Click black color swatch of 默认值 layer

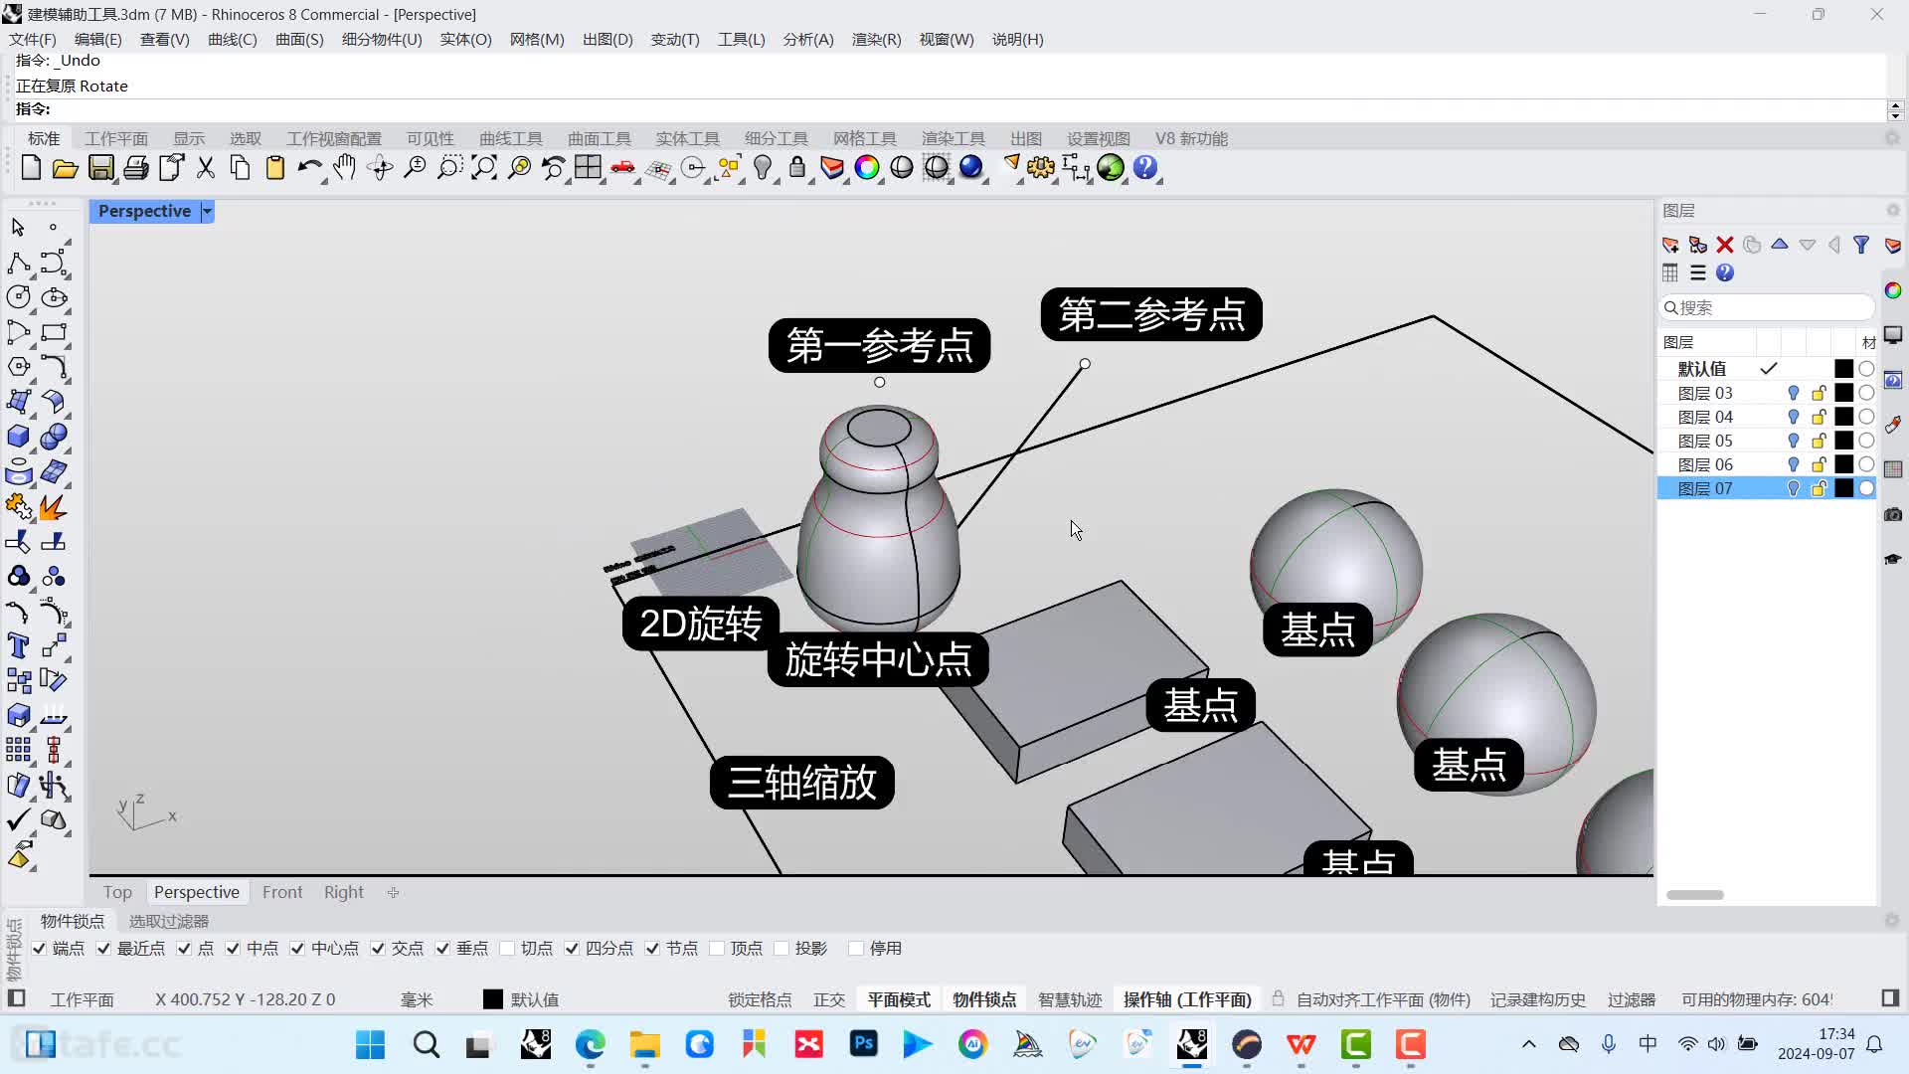(1844, 369)
